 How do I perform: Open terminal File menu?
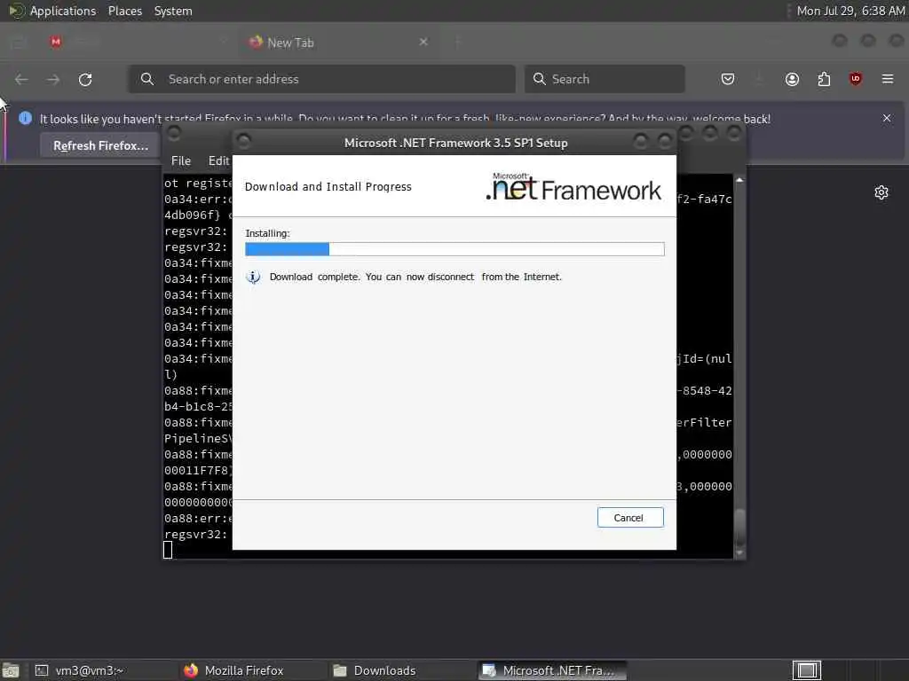[x=181, y=160]
